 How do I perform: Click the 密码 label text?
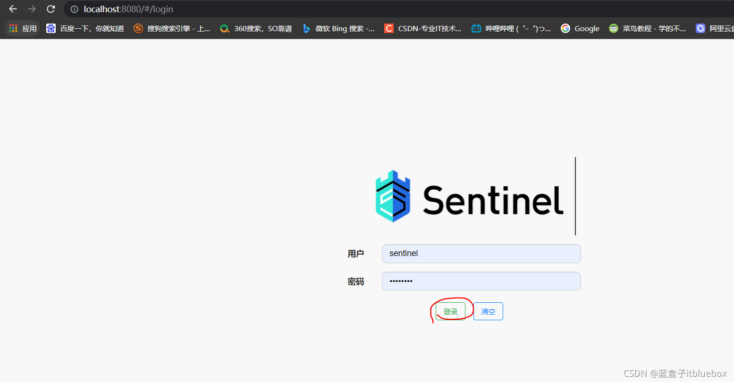[x=356, y=282]
